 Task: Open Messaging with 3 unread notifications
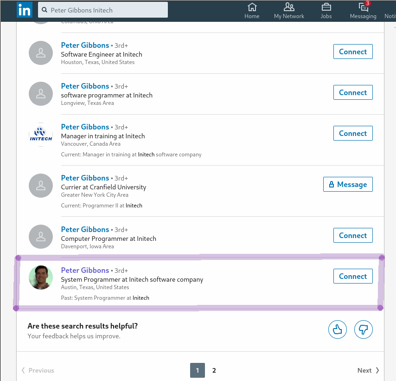(363, 7)
